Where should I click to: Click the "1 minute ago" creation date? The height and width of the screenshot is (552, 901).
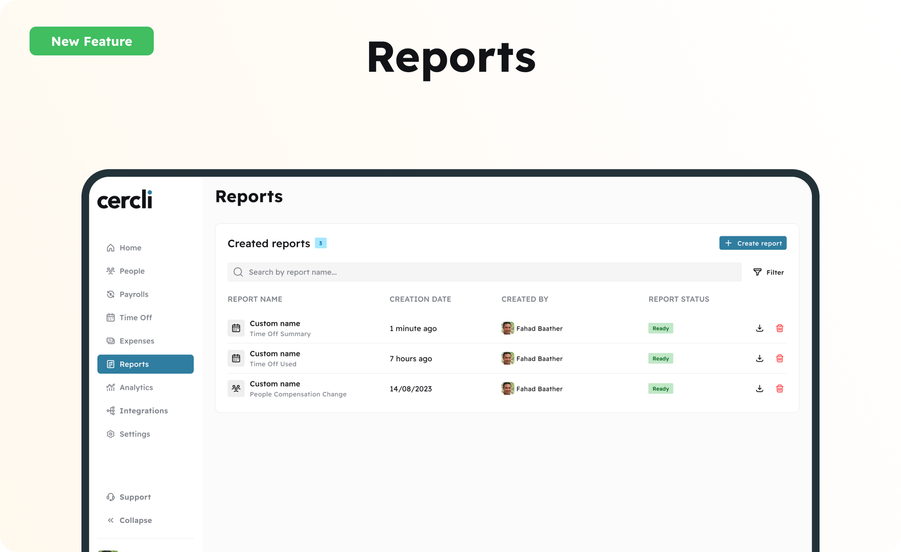[413, 329]
